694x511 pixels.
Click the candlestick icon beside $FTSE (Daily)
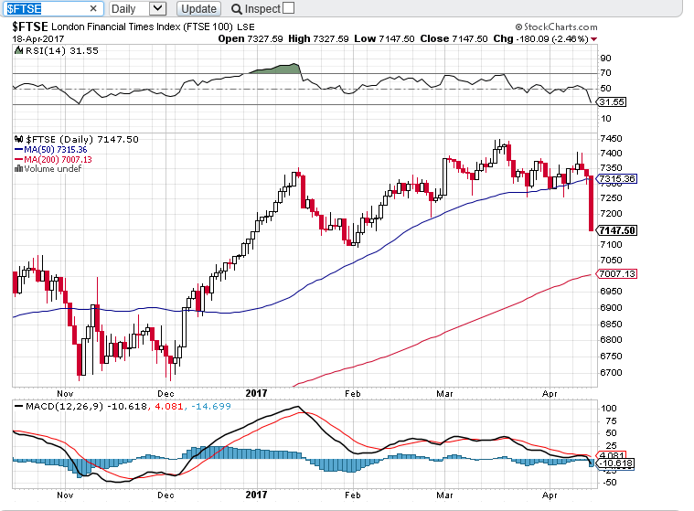[x=18, y=139]
